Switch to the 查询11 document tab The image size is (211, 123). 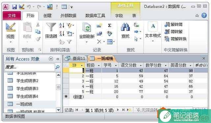coord(75,59)
